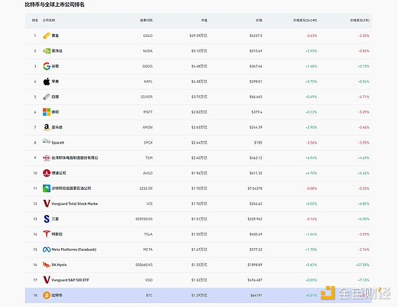
Task: Select the SPCX ticker cell
Action: [x=148, y=143]
